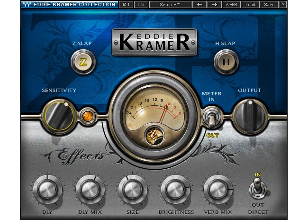Click the Save button
This screenshot has height=220, width=308.
(x=269, y=5)
